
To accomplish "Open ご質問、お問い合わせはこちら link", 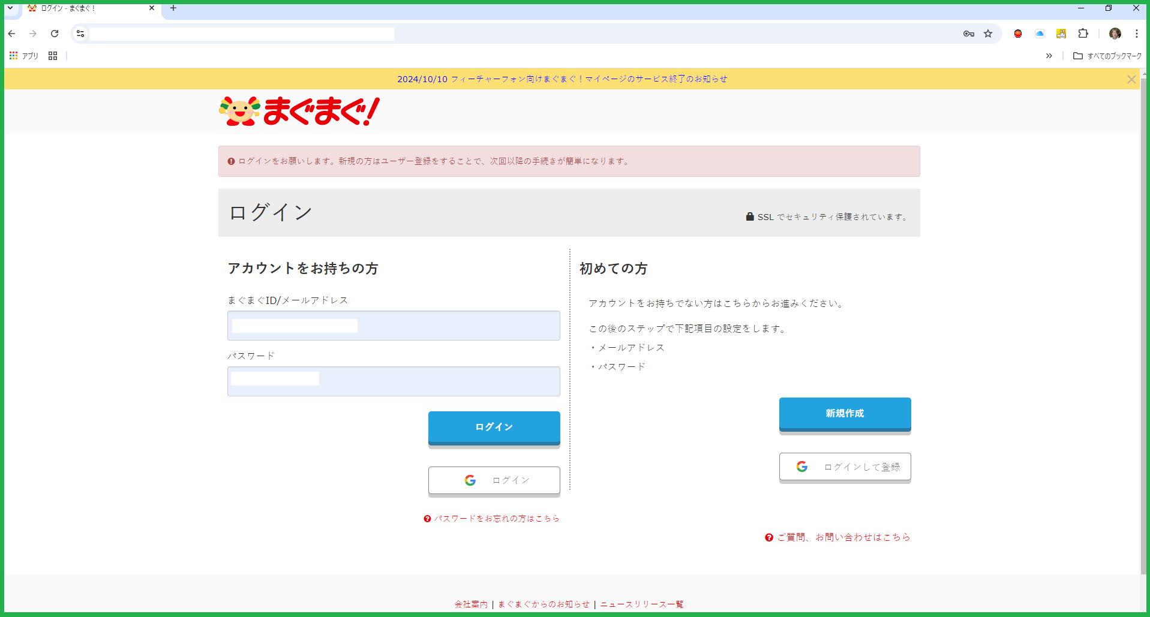I will click(837, 537).
